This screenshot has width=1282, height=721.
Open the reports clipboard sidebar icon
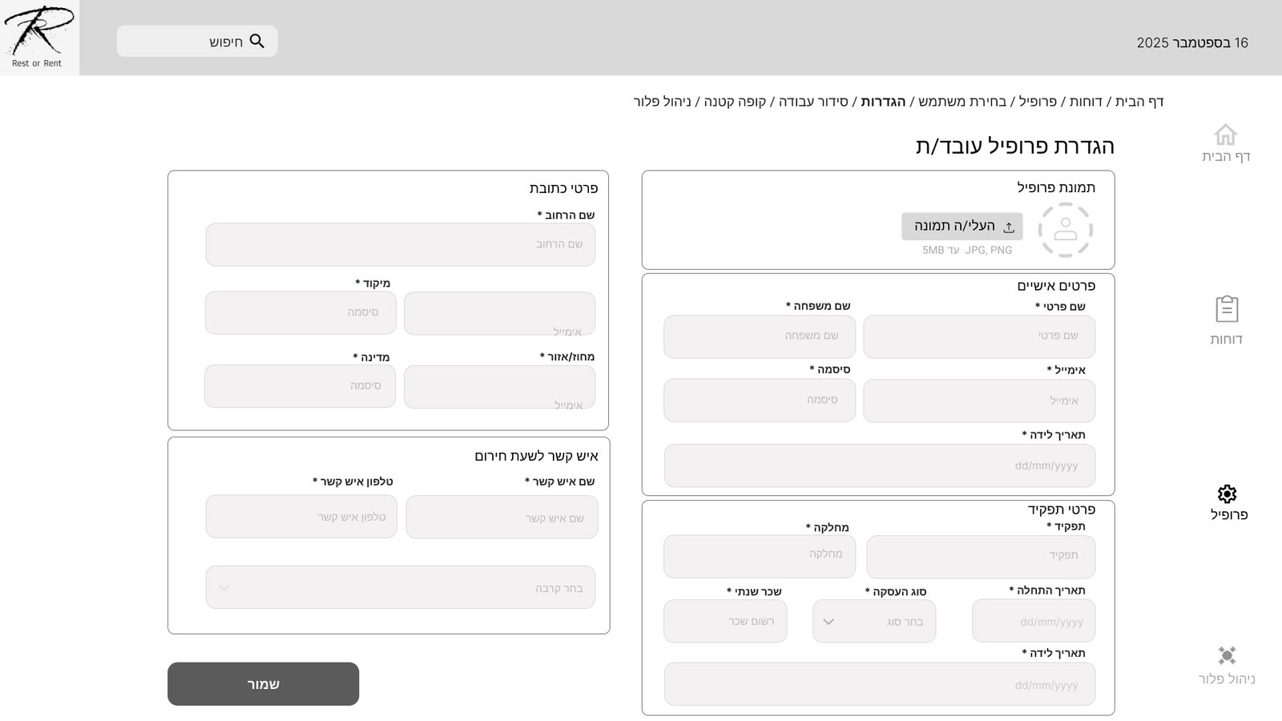coord(1226,309)
